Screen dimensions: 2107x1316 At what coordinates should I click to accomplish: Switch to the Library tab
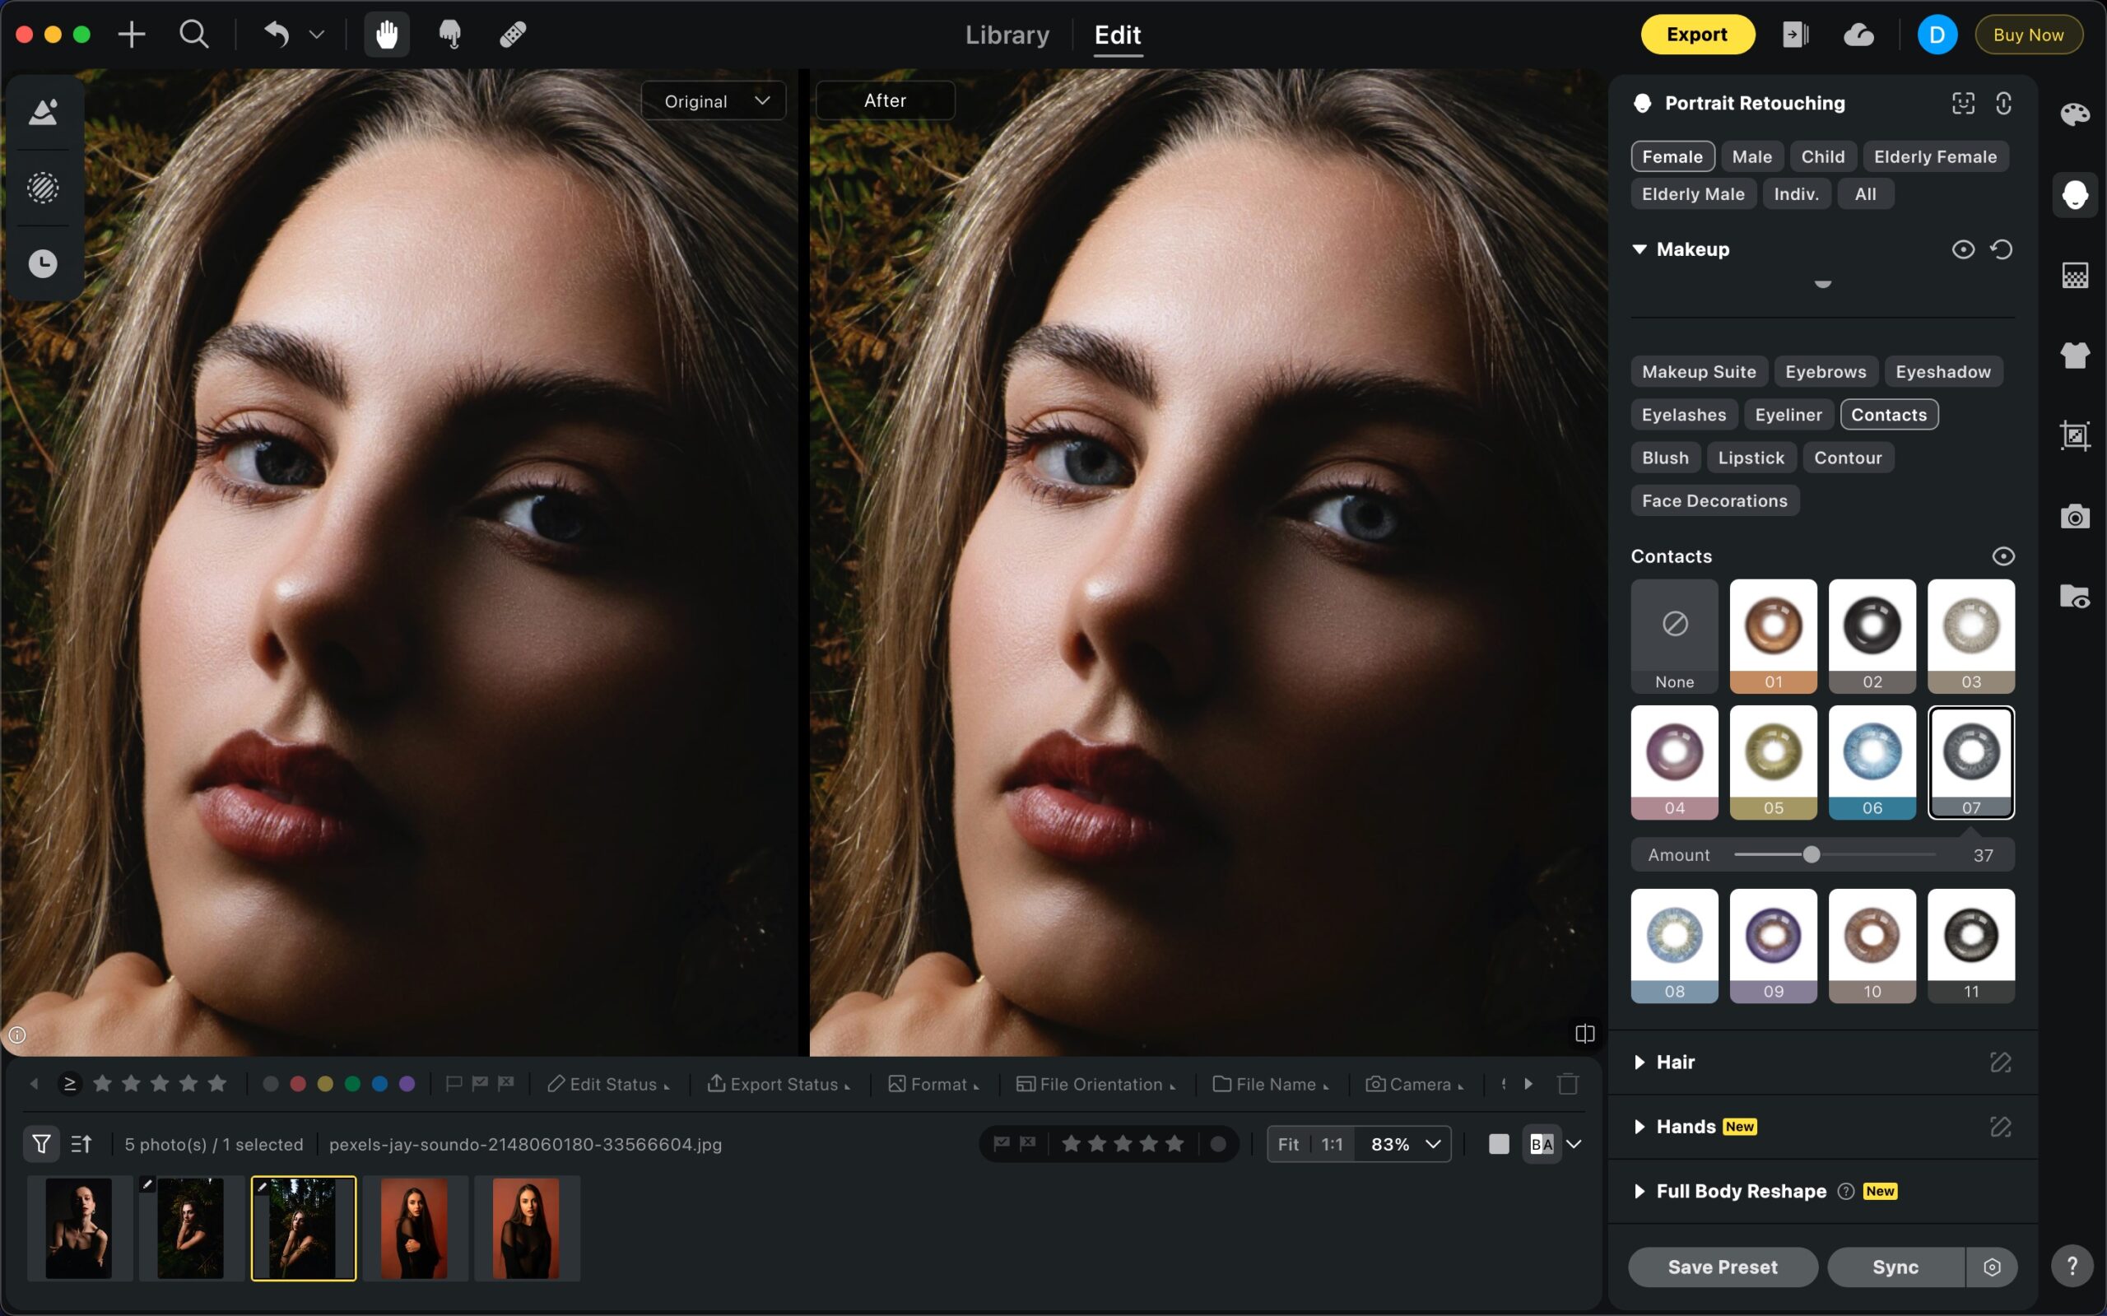pyautogui.click(x=1007, y=35)
